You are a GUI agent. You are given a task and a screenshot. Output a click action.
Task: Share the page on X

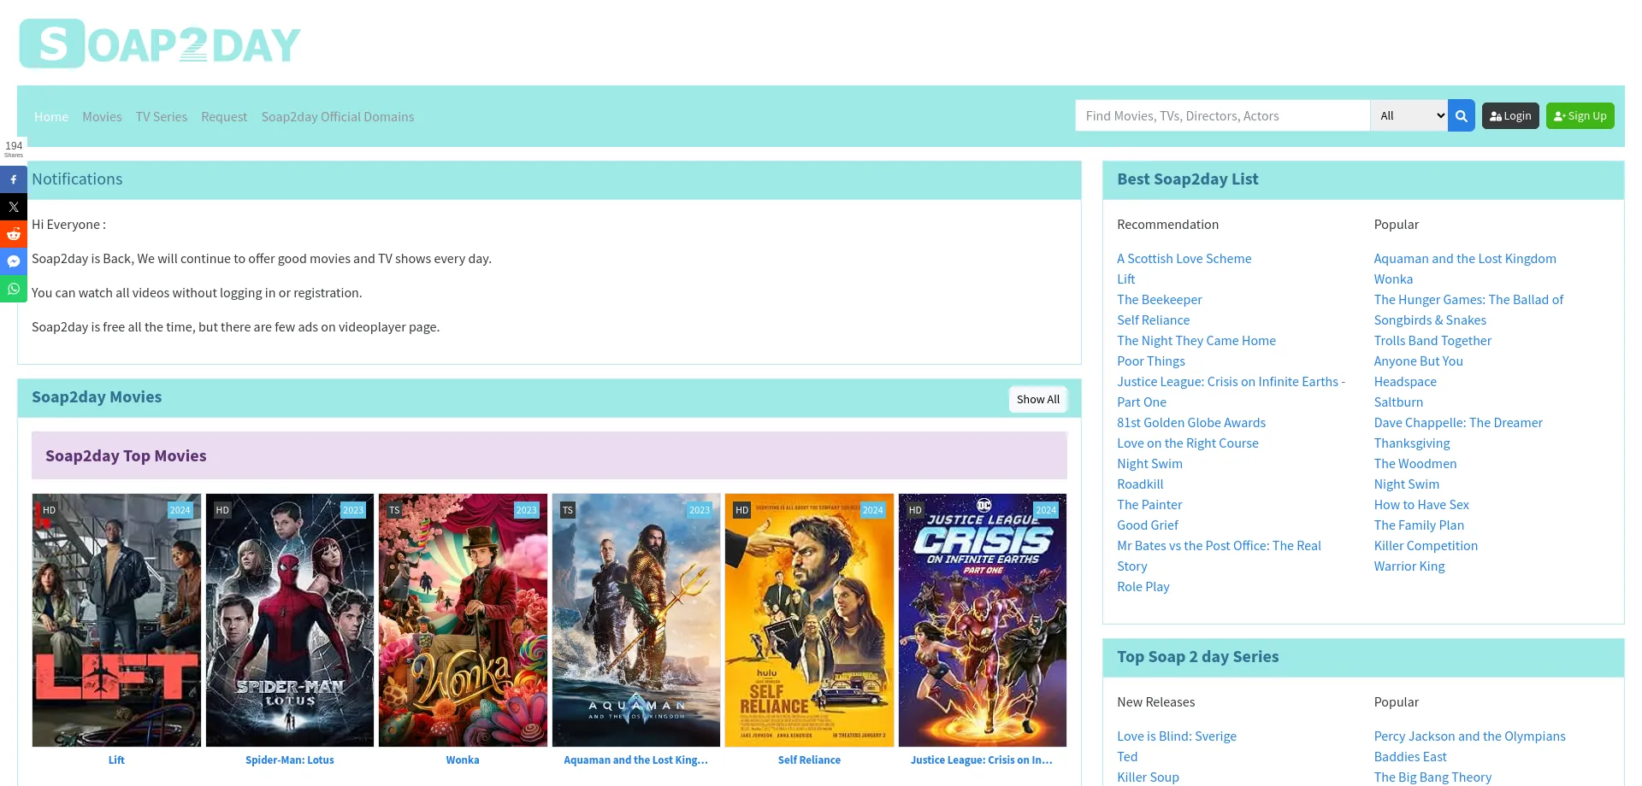pyautogui.click(x=14, y=207)
